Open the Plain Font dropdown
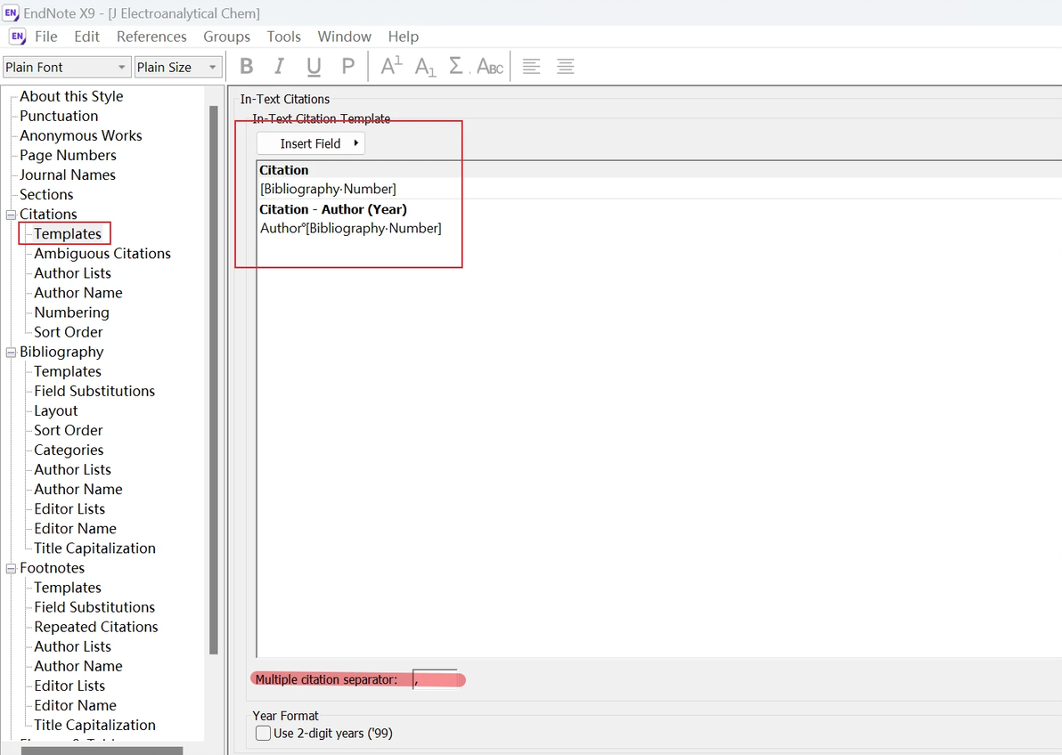 pos(66,67)
